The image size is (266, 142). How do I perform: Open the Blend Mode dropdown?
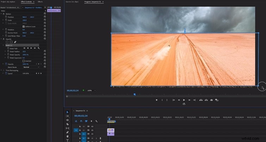[x=31, y=67]
